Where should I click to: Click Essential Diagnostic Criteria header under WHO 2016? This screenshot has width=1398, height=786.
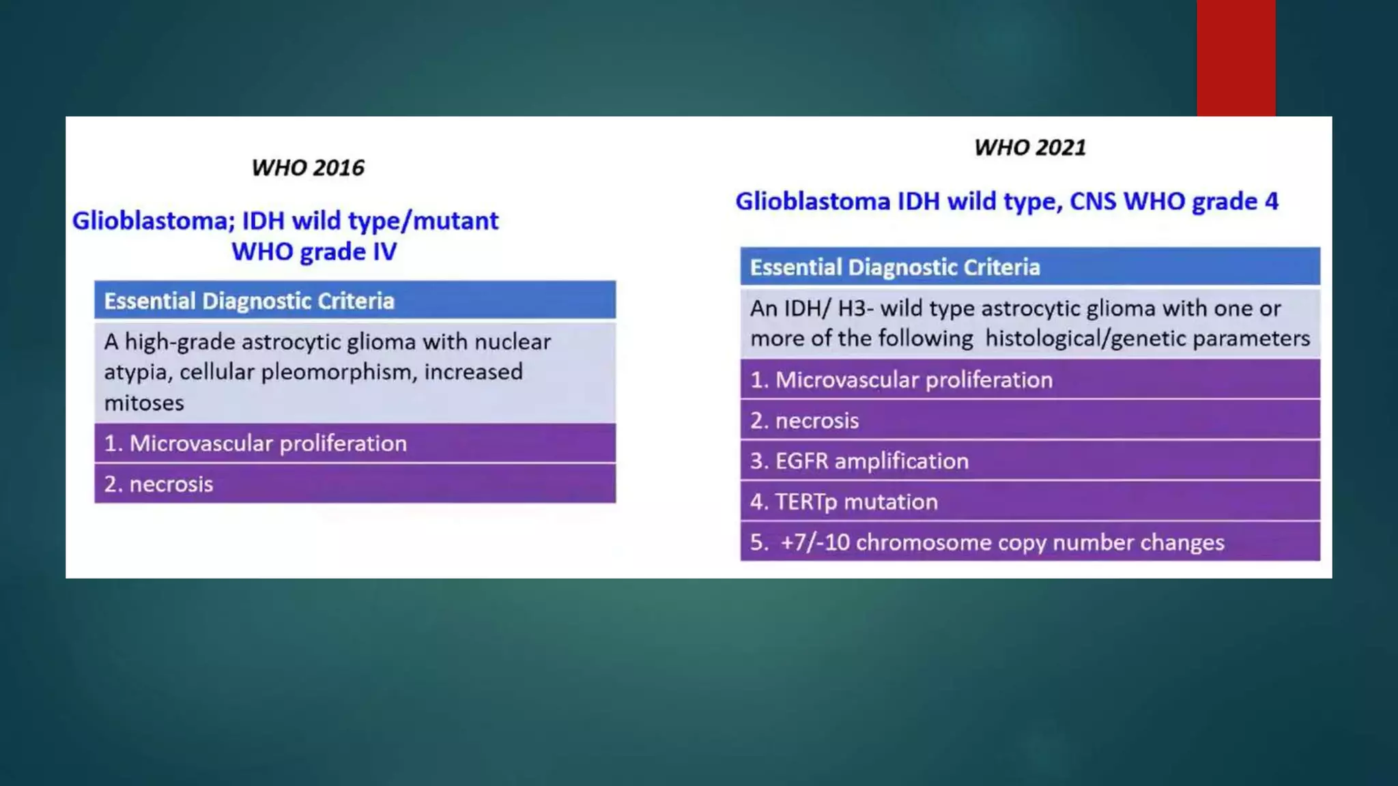tap(354, 301)
